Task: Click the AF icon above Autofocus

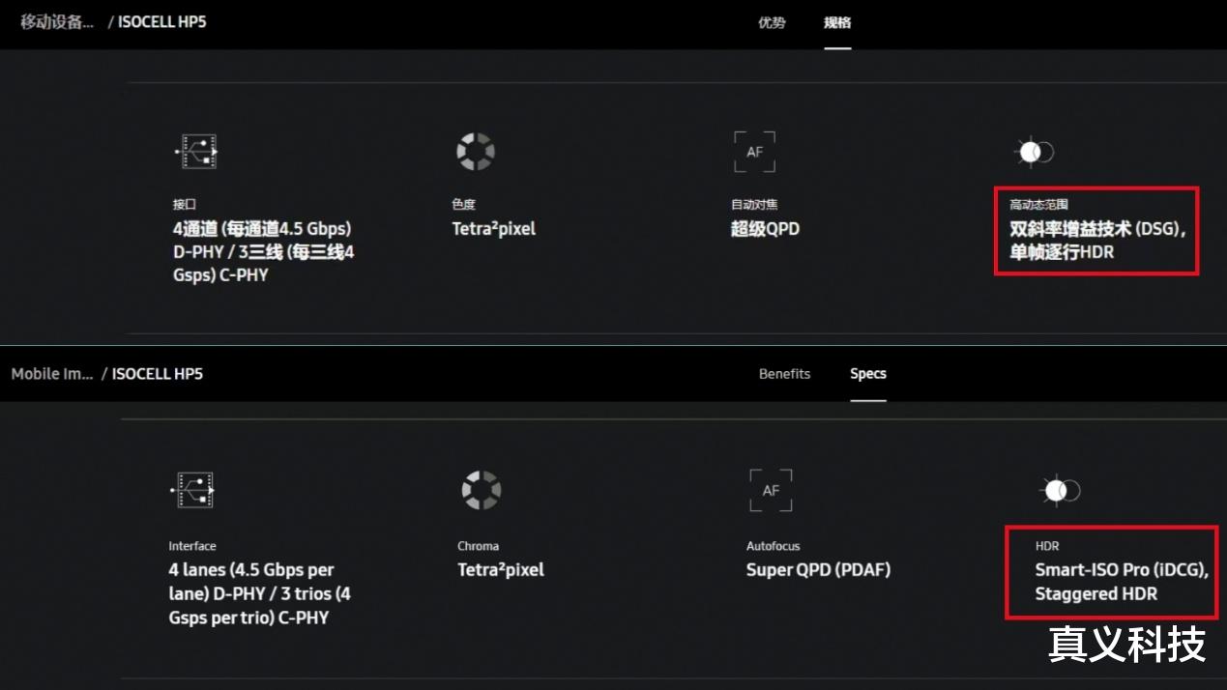Action: pos(771,491)
